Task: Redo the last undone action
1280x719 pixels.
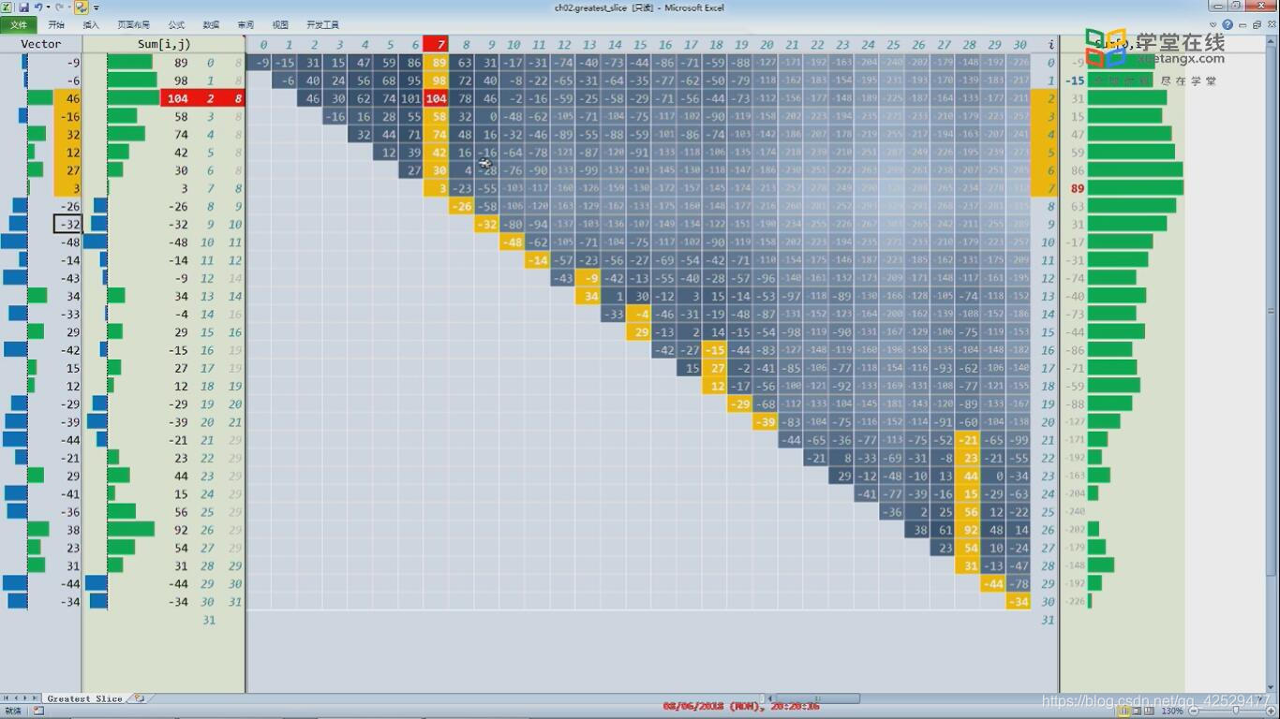Action: coord(58,7)
